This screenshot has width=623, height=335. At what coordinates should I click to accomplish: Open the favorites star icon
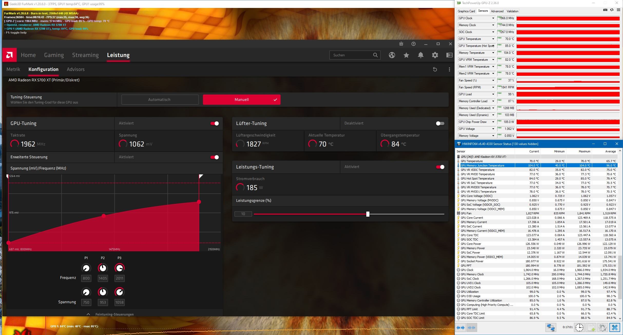pos(406,55)
